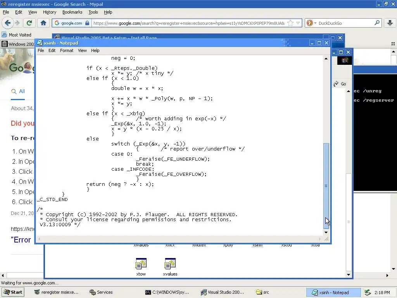This screenshot has height=298, width=397.
Task: Switch to Services taskbar button
Action: pos(101,292)
